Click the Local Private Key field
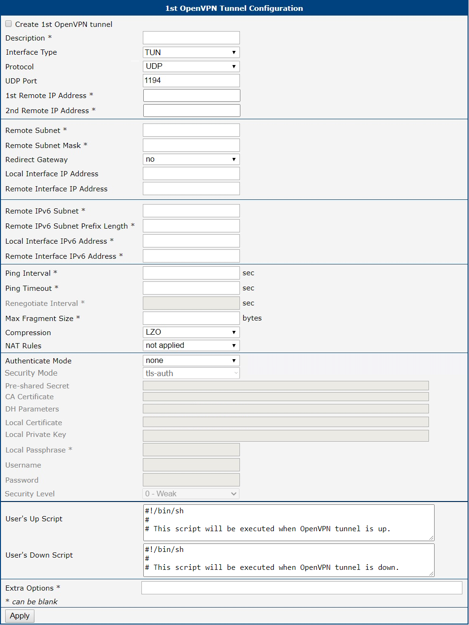The height and width of the screenshot is (625, 469). pos(286,436)
